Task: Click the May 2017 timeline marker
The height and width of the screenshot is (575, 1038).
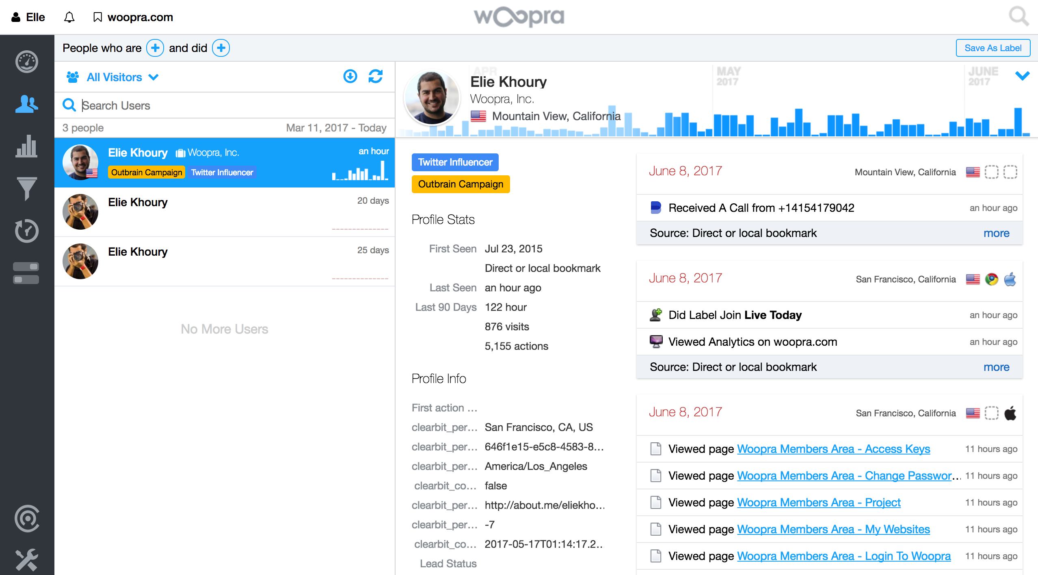Action: [729, 76]
